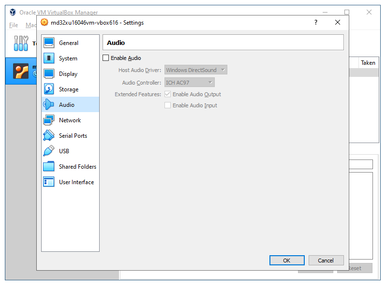Select the System chip icon
This screenshot has width=387, height=290.
coord(49,58)
